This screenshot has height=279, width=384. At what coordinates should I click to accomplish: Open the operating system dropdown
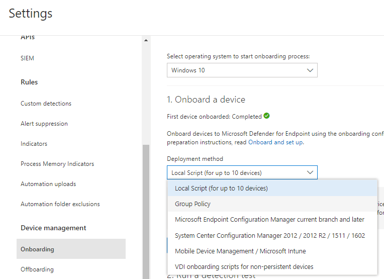coord(242,70)
